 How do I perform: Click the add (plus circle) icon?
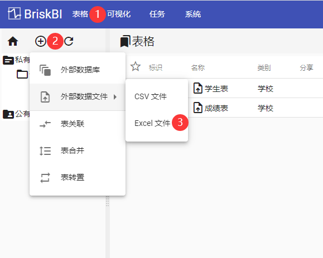pyautogui.click(x=41, y=41)
